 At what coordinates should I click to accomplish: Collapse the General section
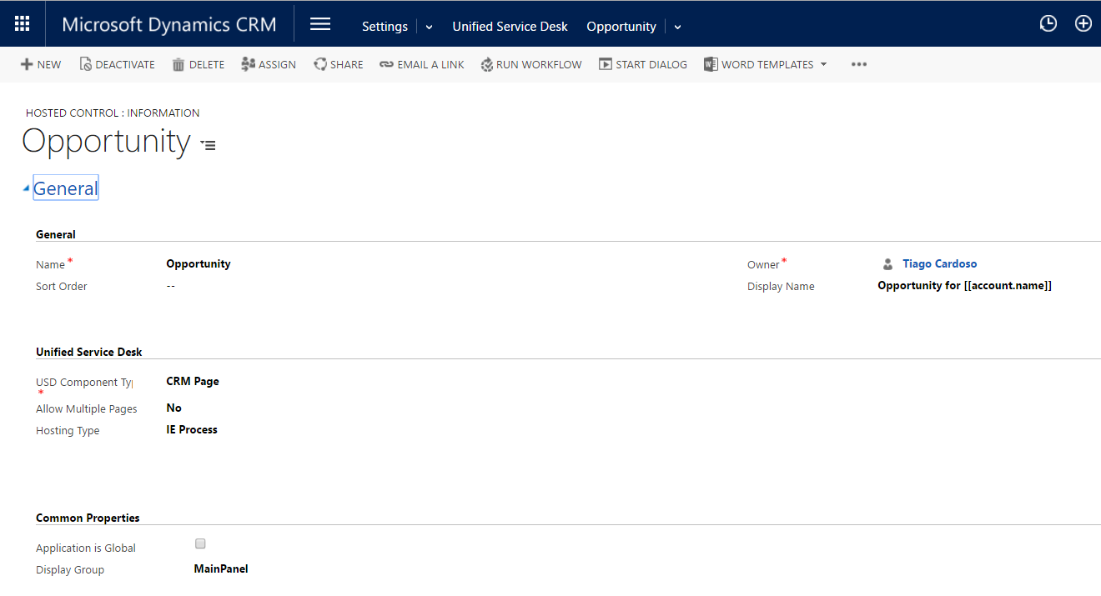pos(27,189)
